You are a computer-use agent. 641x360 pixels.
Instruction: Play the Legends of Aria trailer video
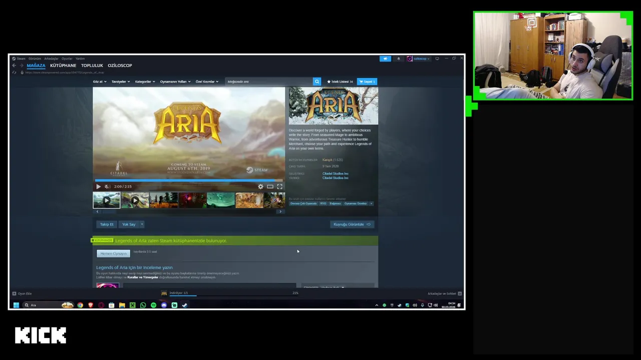(x=98, y=186)
